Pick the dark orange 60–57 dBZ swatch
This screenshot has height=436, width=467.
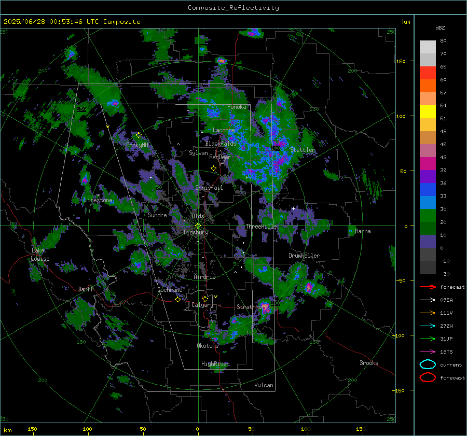tap(428, 86)
